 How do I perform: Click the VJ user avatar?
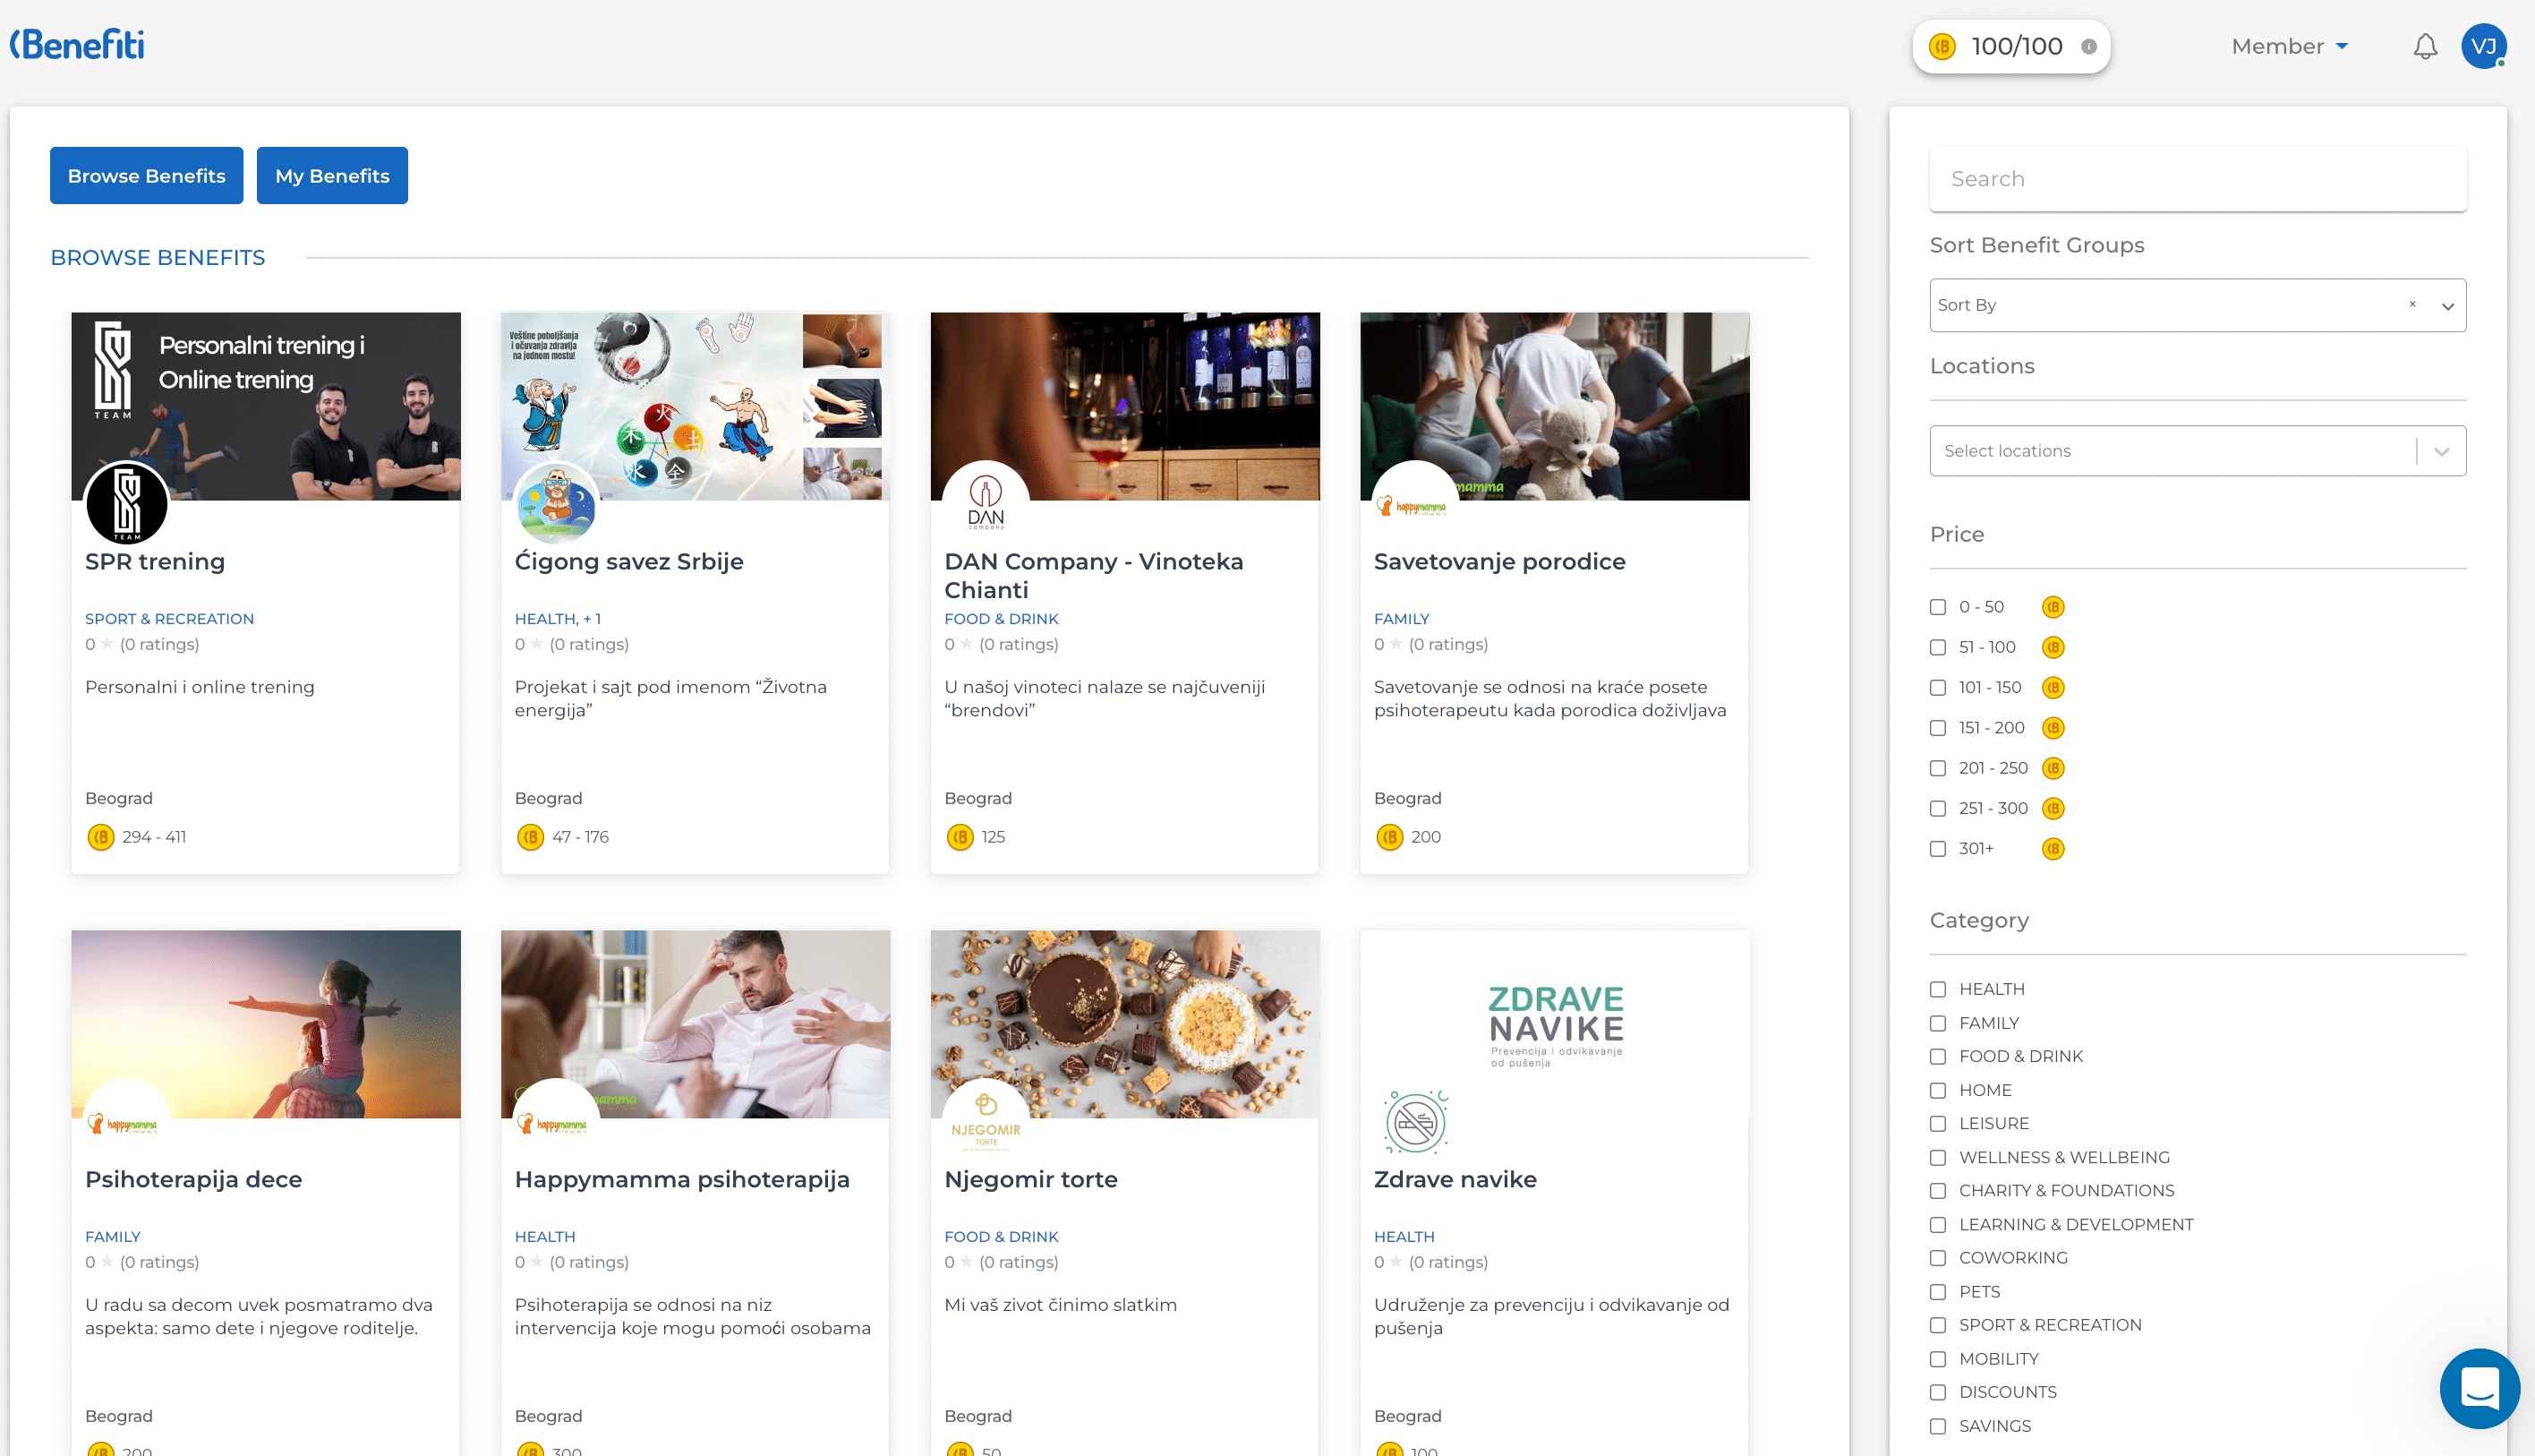(2483, 47)
